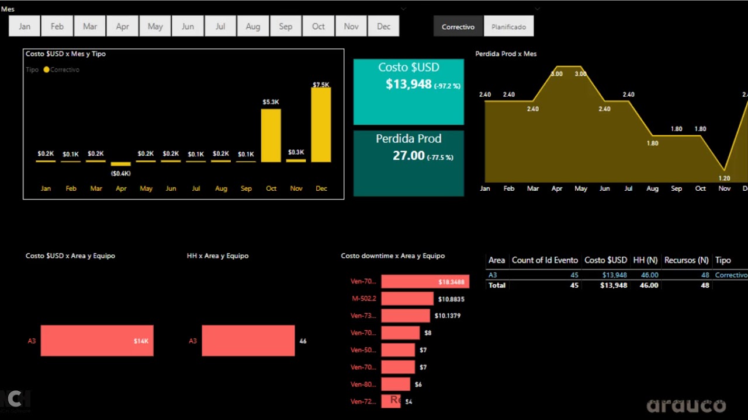This screenshot has height=420, width=748.
Task: Select the Ven-50 $7 downtime bar
Action: point(398,350)
